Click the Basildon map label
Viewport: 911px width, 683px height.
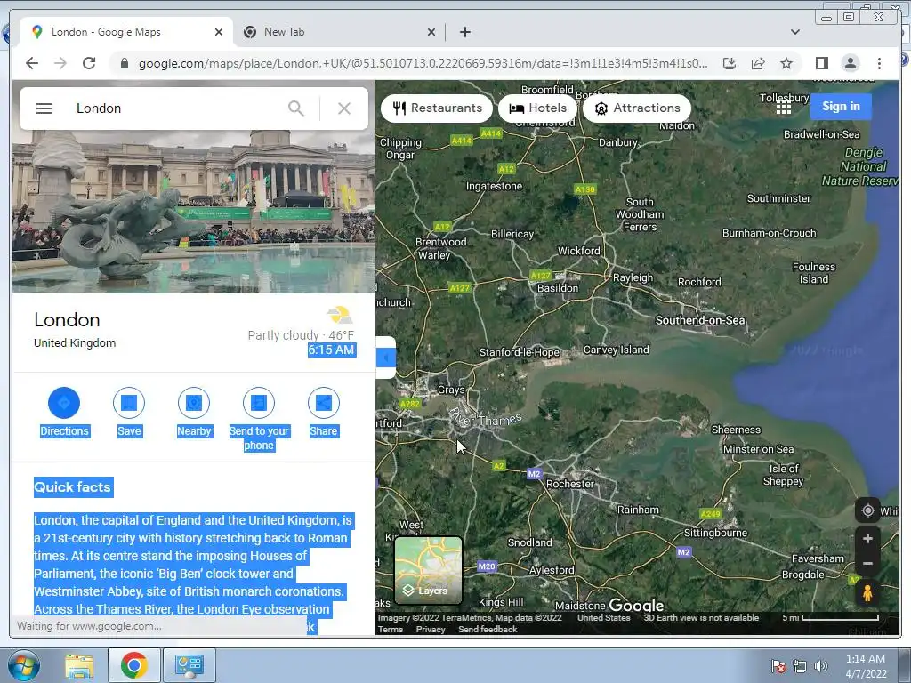click(558, 288)
